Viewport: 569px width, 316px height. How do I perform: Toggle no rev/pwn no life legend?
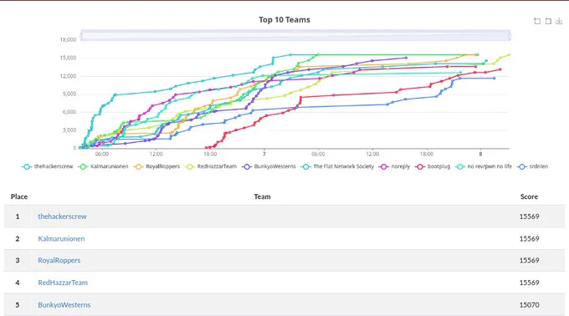tap(484, 166)
